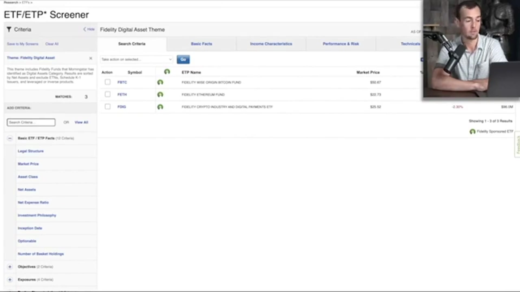520x292 pixels.
Task: Add the Asset Class criterion
Action: [28, 177]
